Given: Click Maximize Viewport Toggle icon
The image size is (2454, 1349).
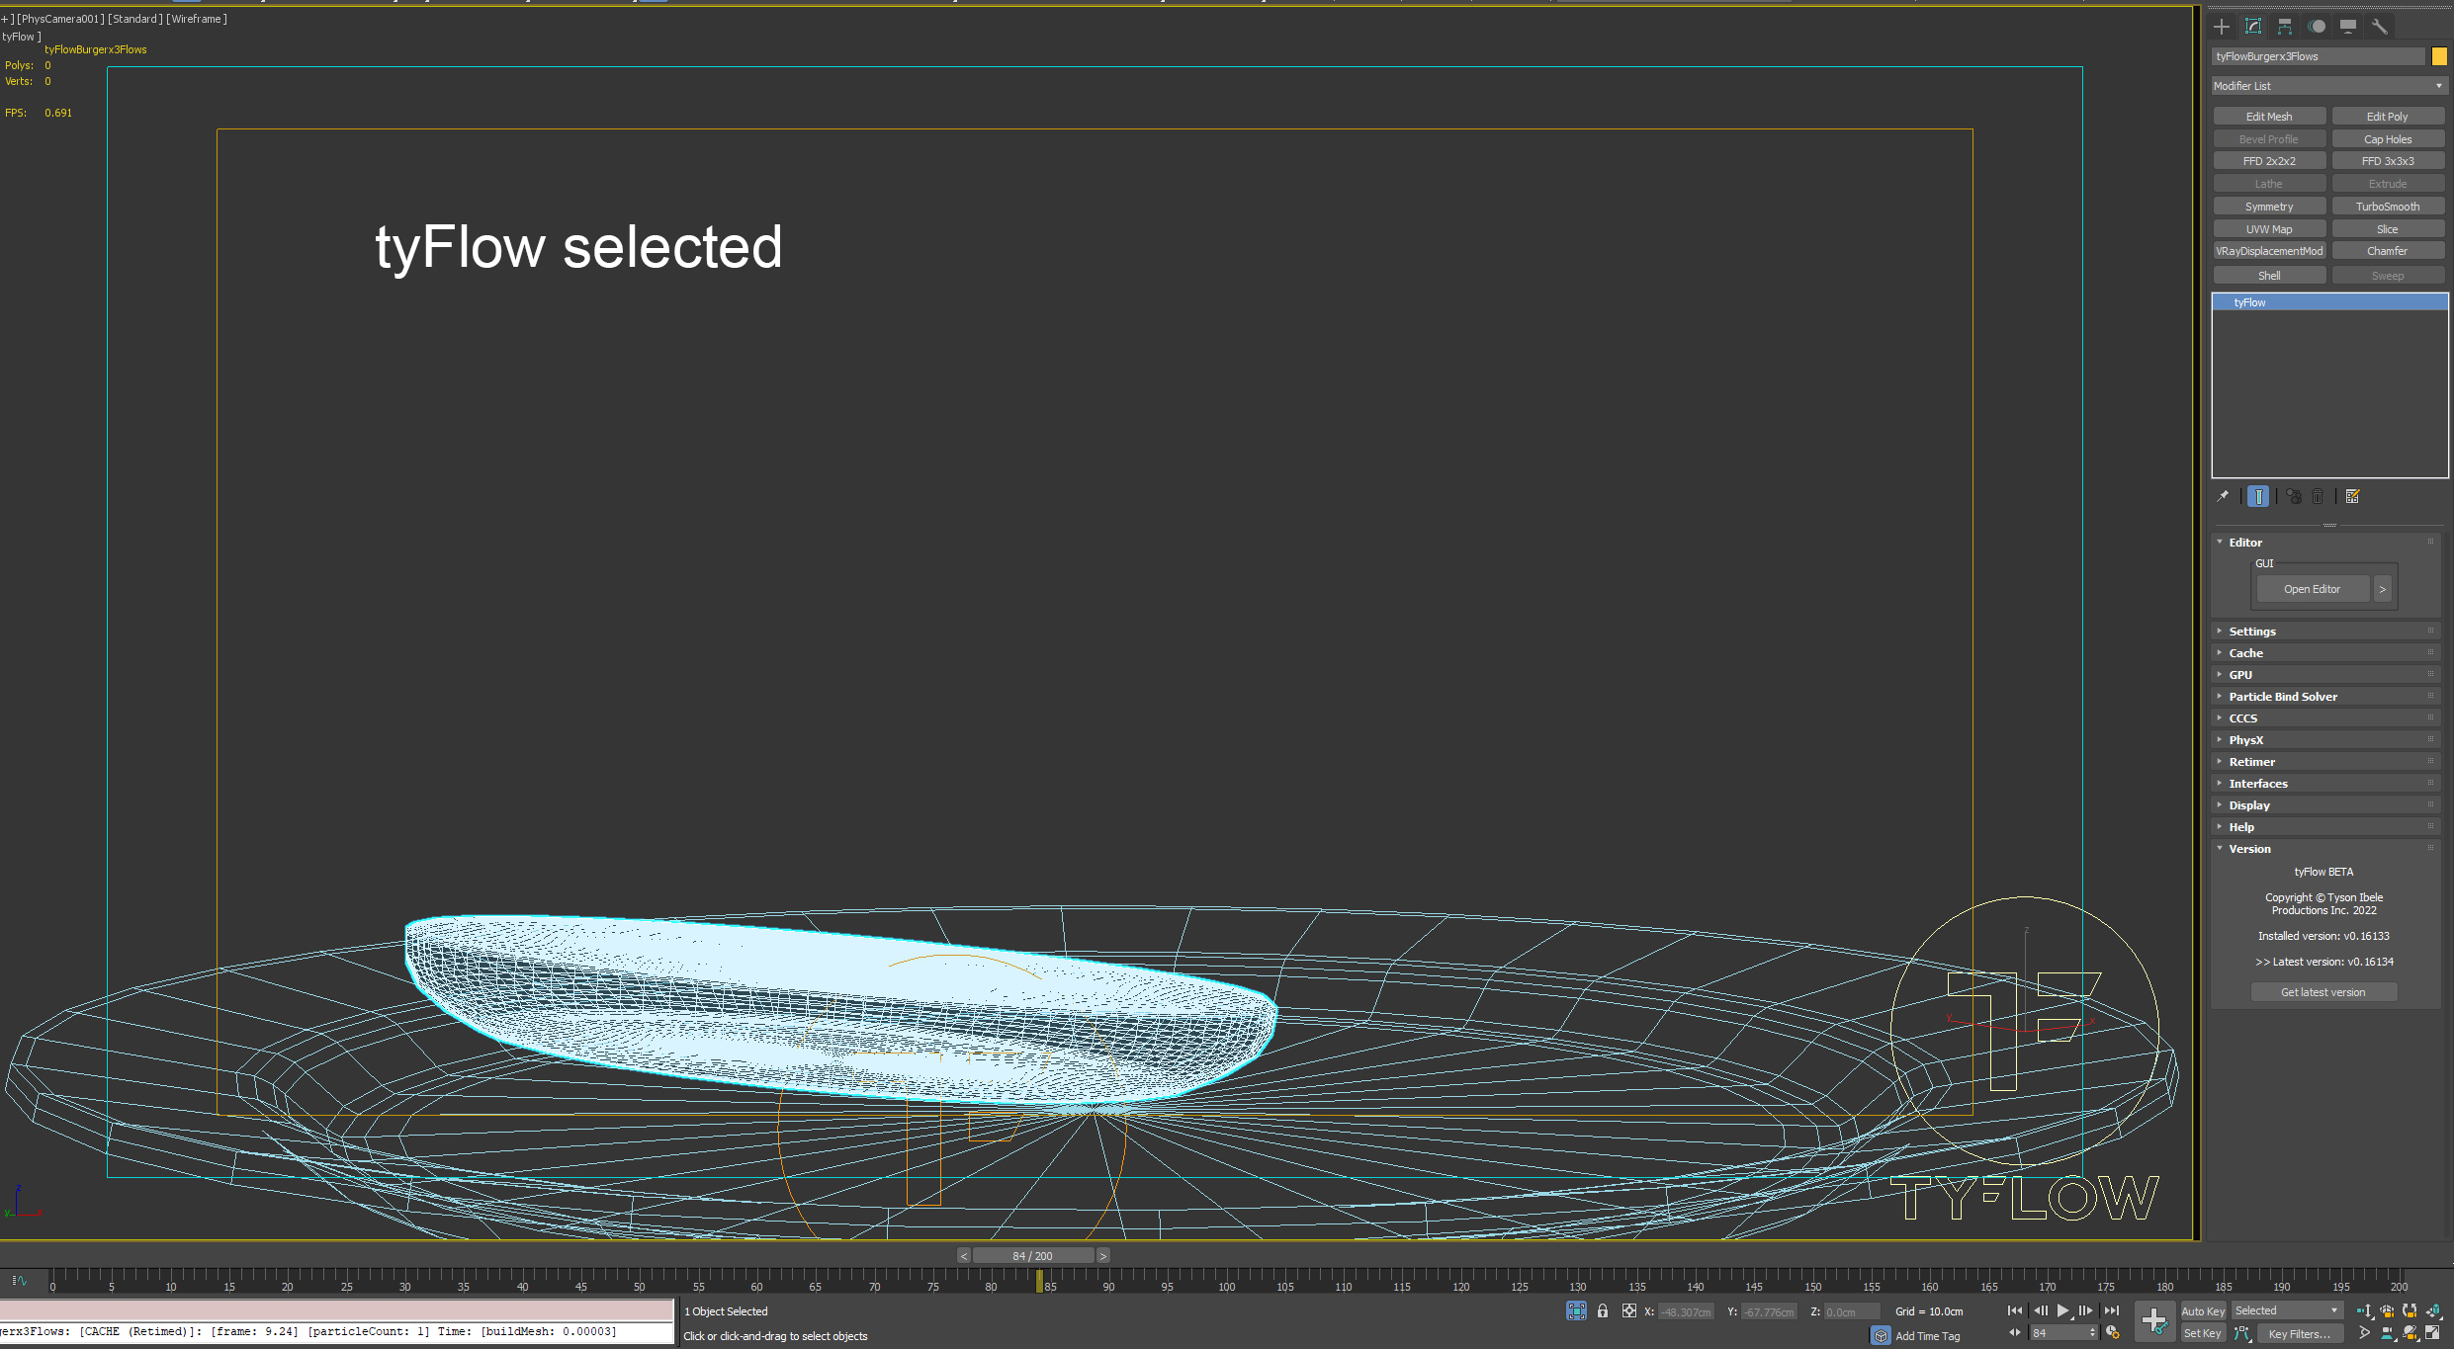Looking at the screenshot, I should (x=2432, y=1332).
